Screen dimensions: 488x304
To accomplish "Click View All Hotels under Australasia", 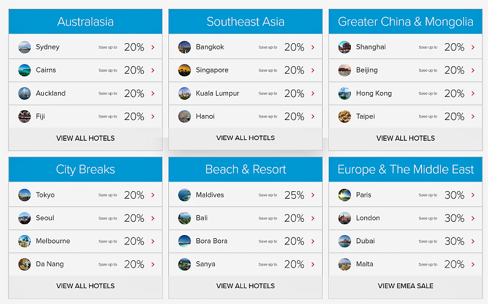I will coord(85,138).
